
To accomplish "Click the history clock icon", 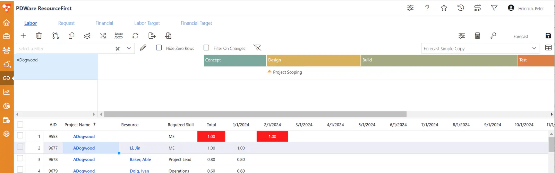I will (461, 8).
